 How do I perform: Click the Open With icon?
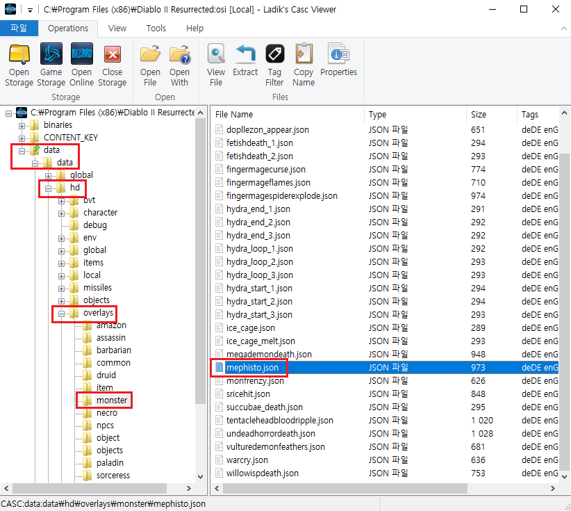click(x=179, y=54)
